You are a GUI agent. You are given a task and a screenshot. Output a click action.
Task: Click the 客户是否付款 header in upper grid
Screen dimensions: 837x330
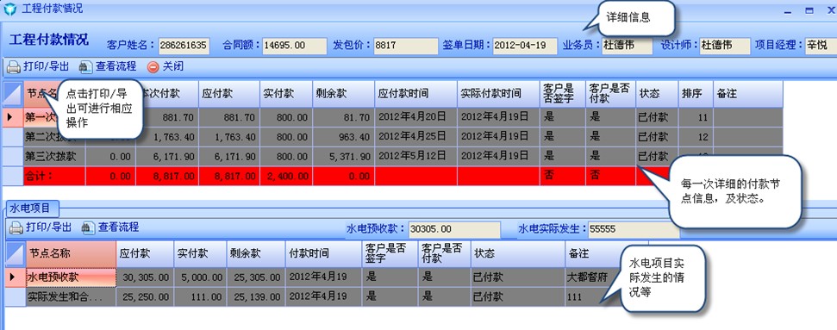point(610,94)
